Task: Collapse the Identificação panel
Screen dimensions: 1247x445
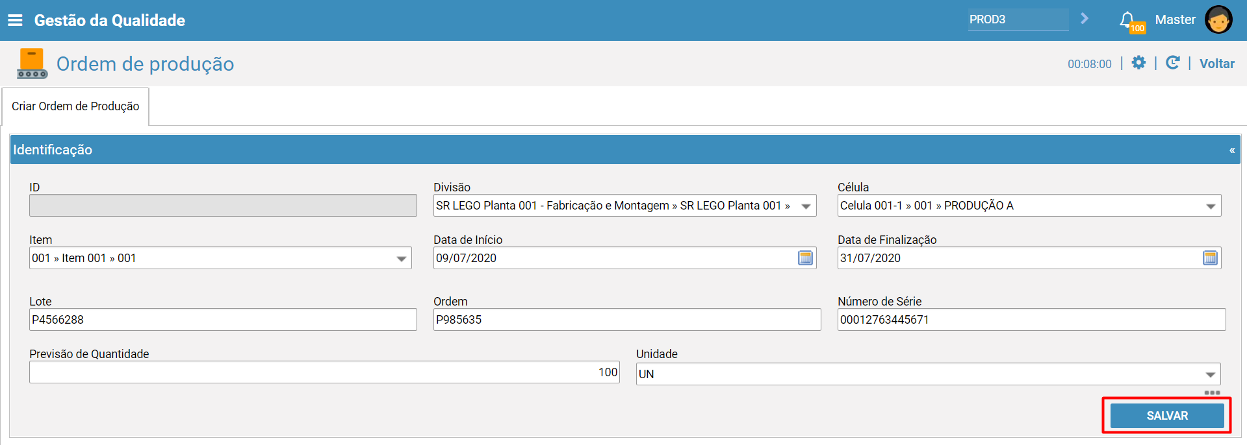Action: pyautogui.click(x=1232, y=150)
